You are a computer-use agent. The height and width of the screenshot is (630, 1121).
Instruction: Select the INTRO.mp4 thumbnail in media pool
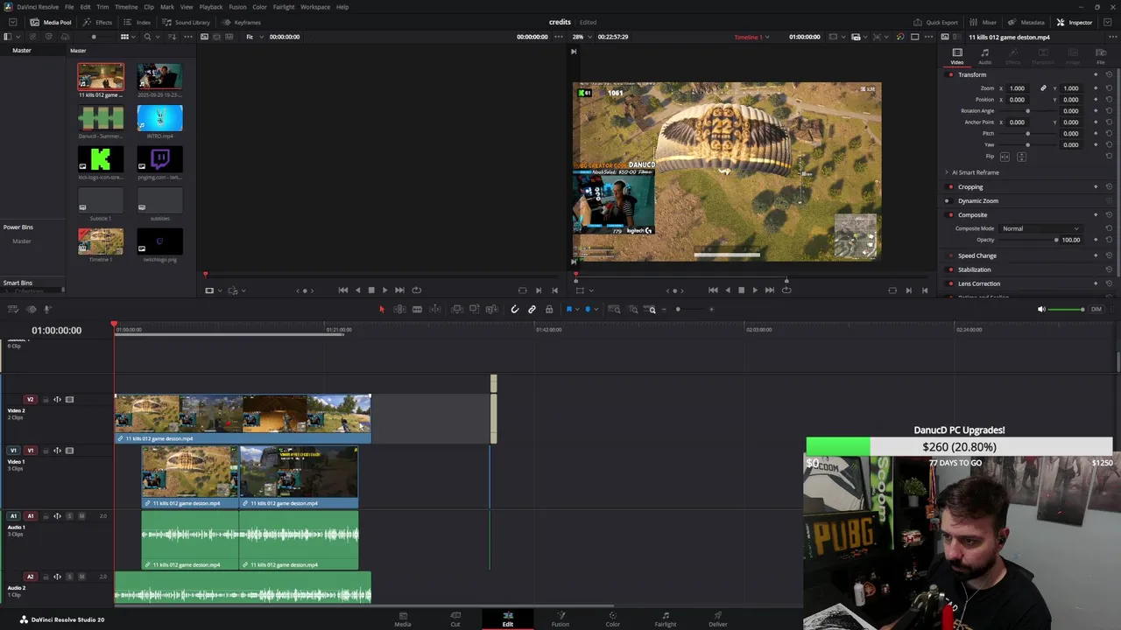point(159,118)
